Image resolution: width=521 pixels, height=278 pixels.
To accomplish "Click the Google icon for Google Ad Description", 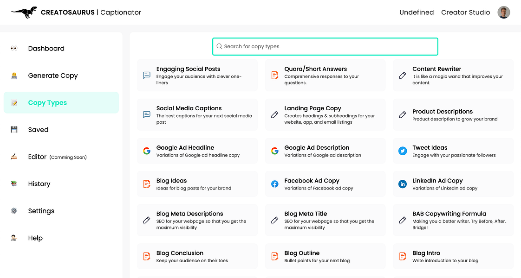I will tap(275, 151).
